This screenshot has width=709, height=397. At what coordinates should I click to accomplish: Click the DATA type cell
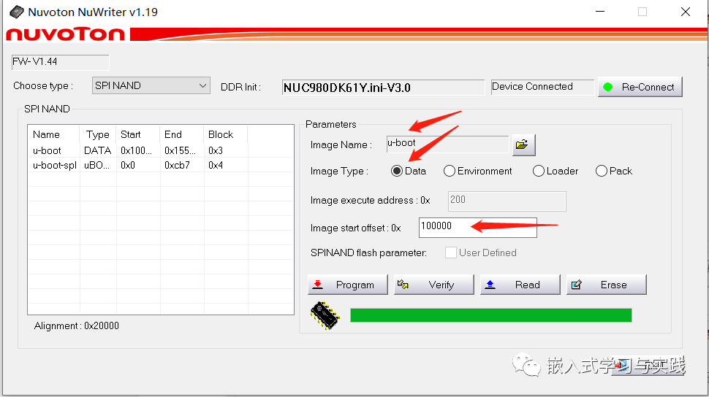98,150
